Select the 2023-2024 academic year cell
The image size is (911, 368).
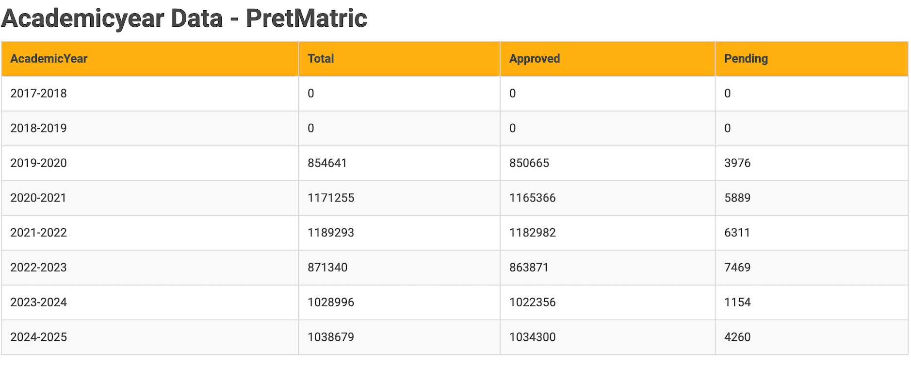(x=150, y=302)
